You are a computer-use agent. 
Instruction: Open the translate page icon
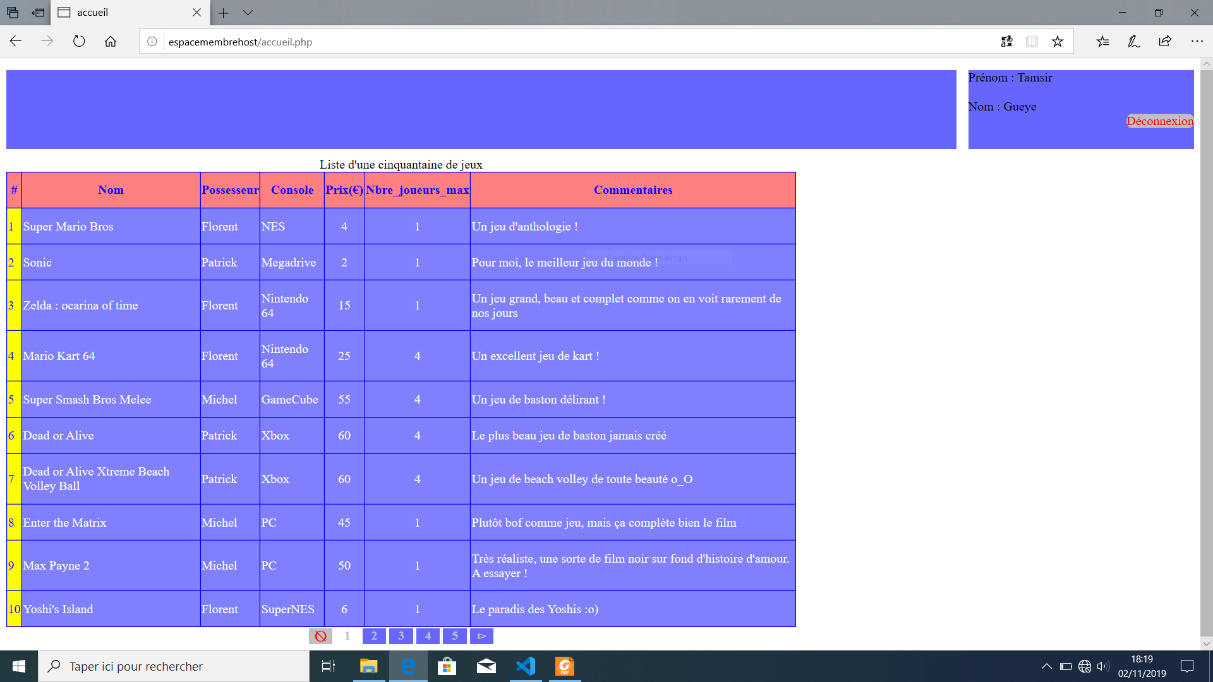coord(1006,42)
